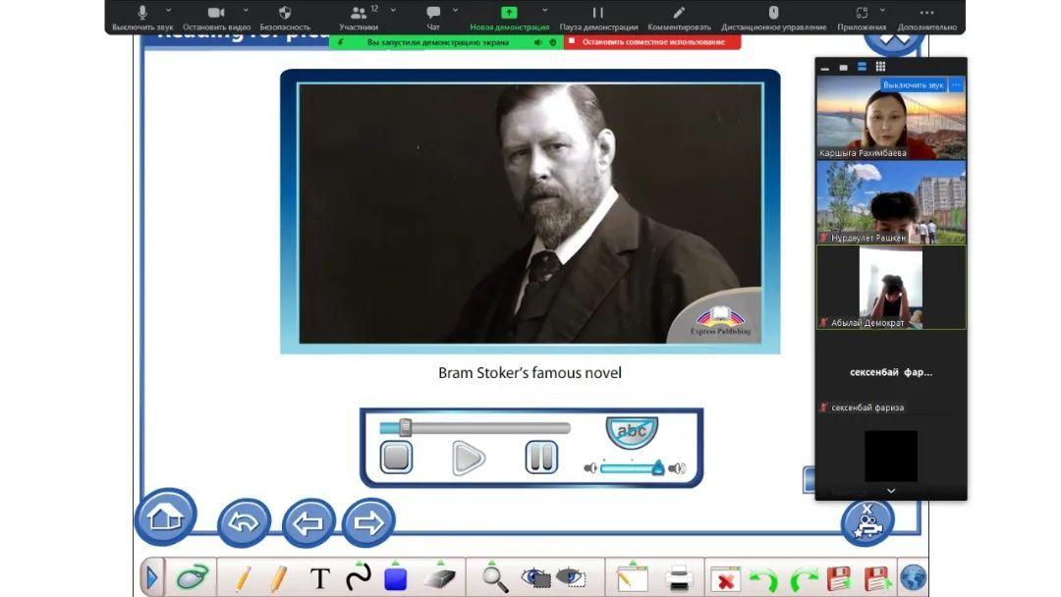Open Приложения apps button
1061x597 pixels.
coord(862,17)
